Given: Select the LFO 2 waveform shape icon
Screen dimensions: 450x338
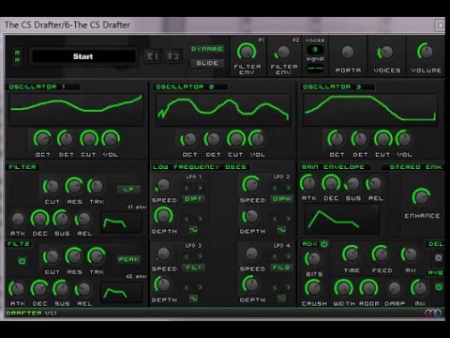Looking at the screenshot, I should 281,230.
